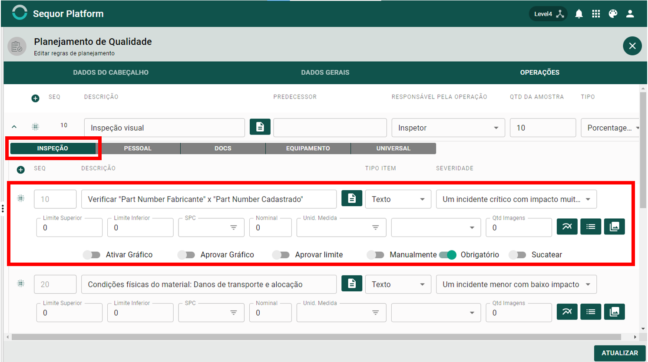Screen dimensions: 648x362
Task: Select the INSPEÇÃO sub-tab
Action: 53,148
